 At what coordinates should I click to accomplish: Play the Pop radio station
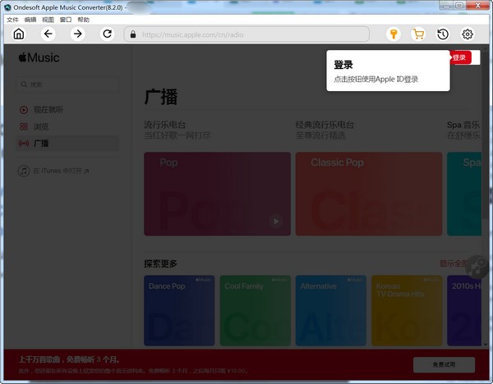click(x=276, y=221)
